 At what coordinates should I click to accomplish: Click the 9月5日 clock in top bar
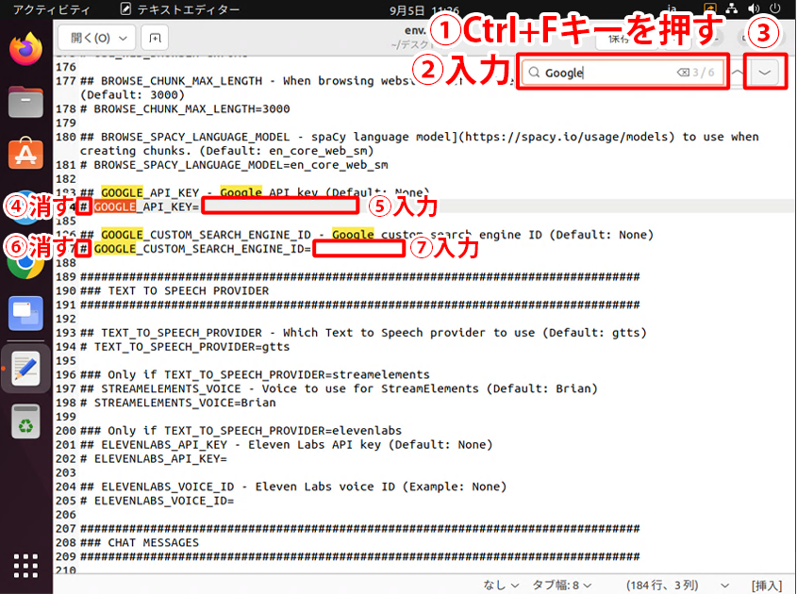point(422,9)
